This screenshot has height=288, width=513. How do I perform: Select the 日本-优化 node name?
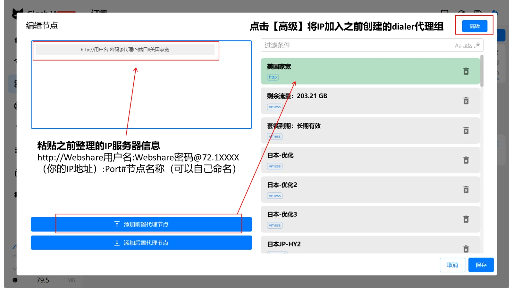[x=280, y=156]
